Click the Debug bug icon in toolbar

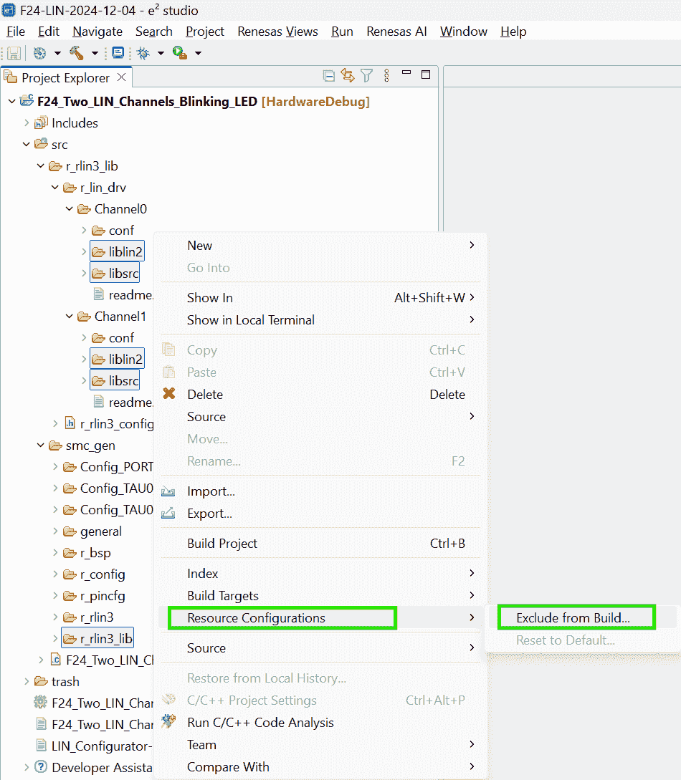point(143,53)
